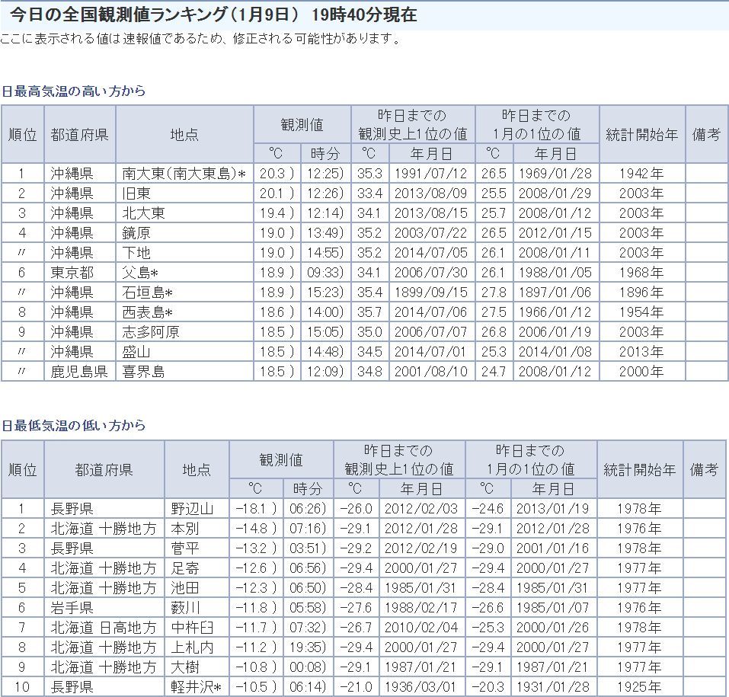Open the 野辺山 station entry
This screenshot has width=729, height=697.
coord(192,509)
